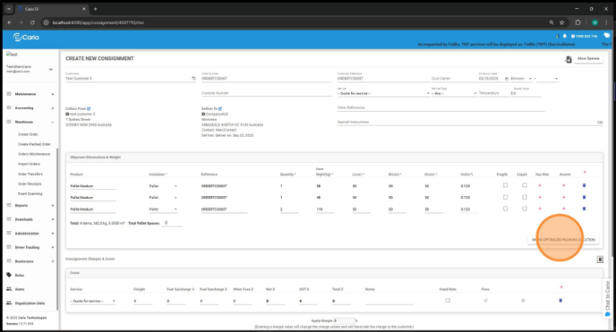Enable the Hand Rate checkbox
This screenshot has width=616, height=332.
(x=447, y=301)
